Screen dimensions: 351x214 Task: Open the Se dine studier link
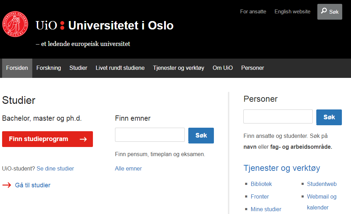[x=55, y=168]
